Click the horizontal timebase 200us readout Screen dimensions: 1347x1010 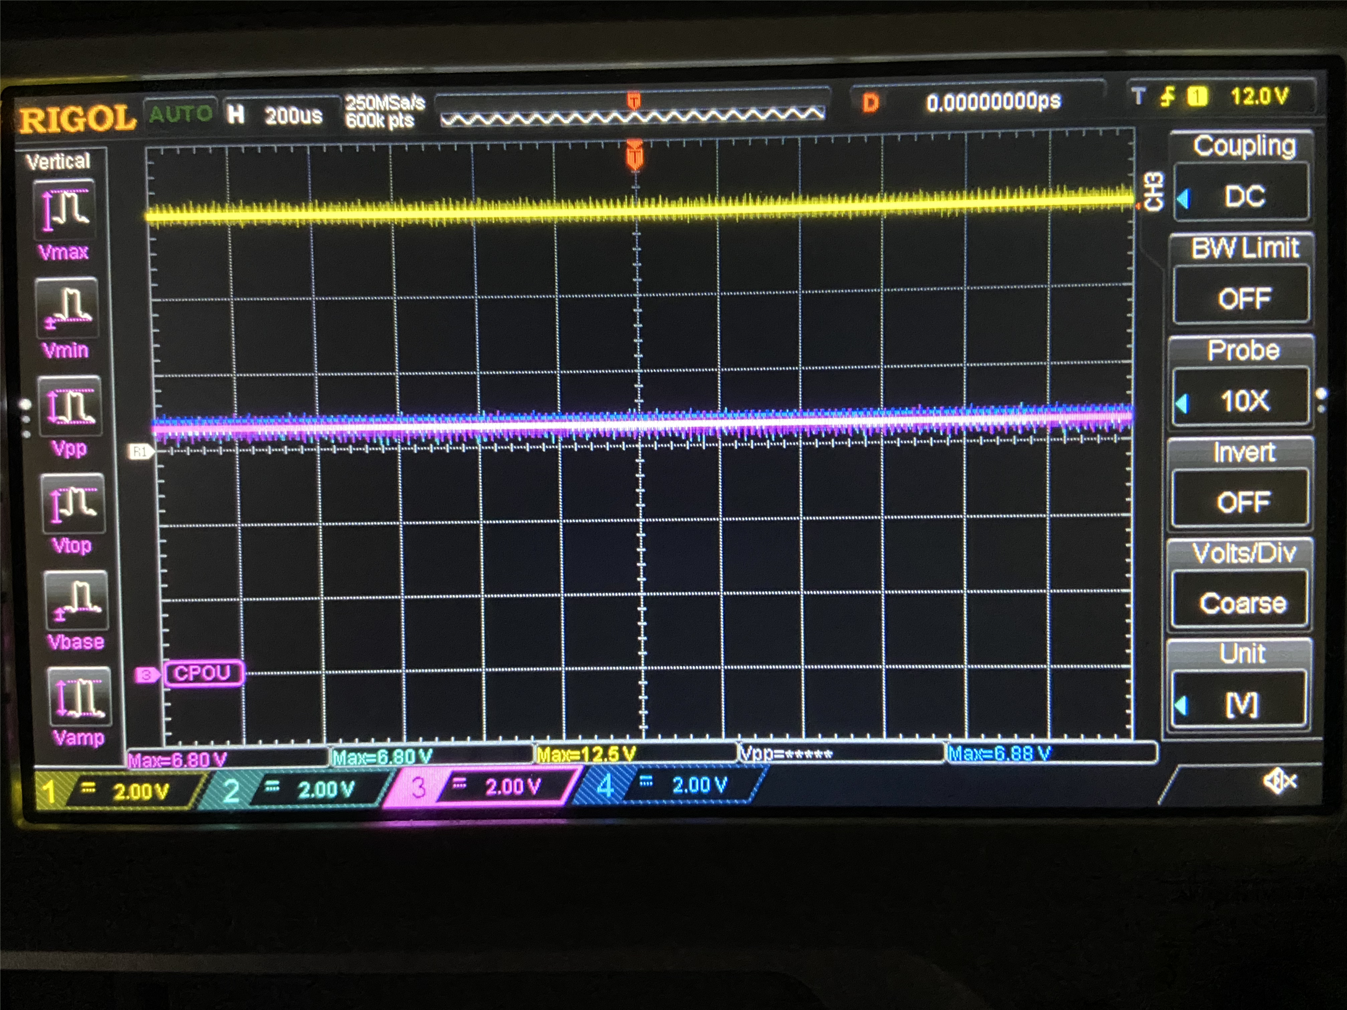(293, 115)
